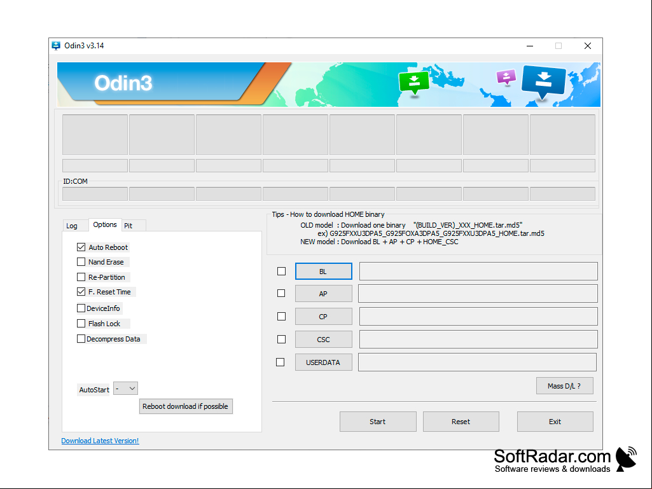Click Mass D/L ? button
The image size is (652, 489).
pyautogui.click(x=565, y=386)
